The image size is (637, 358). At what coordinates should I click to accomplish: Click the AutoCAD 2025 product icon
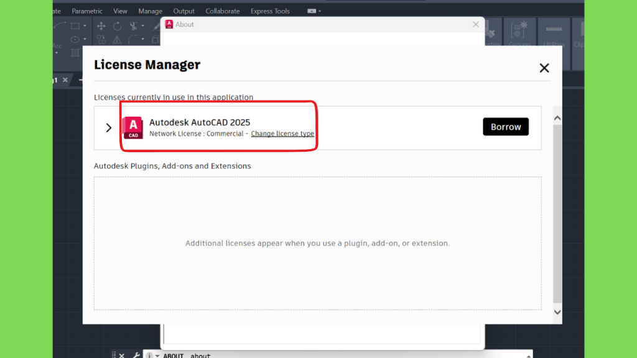click(x=133, y=127)
